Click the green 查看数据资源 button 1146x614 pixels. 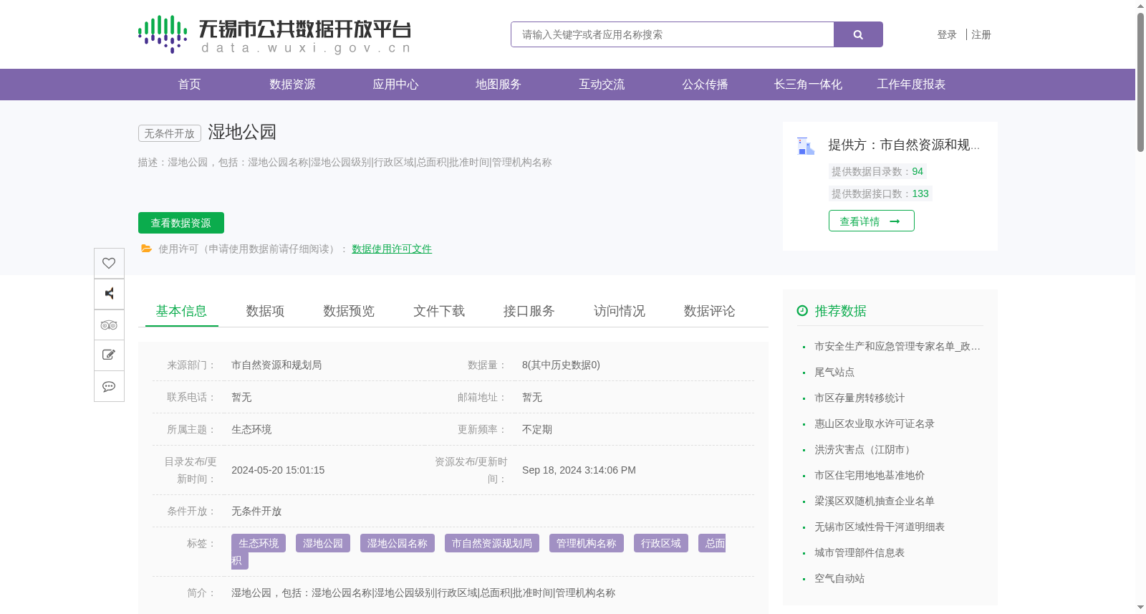pyautogui.click(x=181, y=223)
